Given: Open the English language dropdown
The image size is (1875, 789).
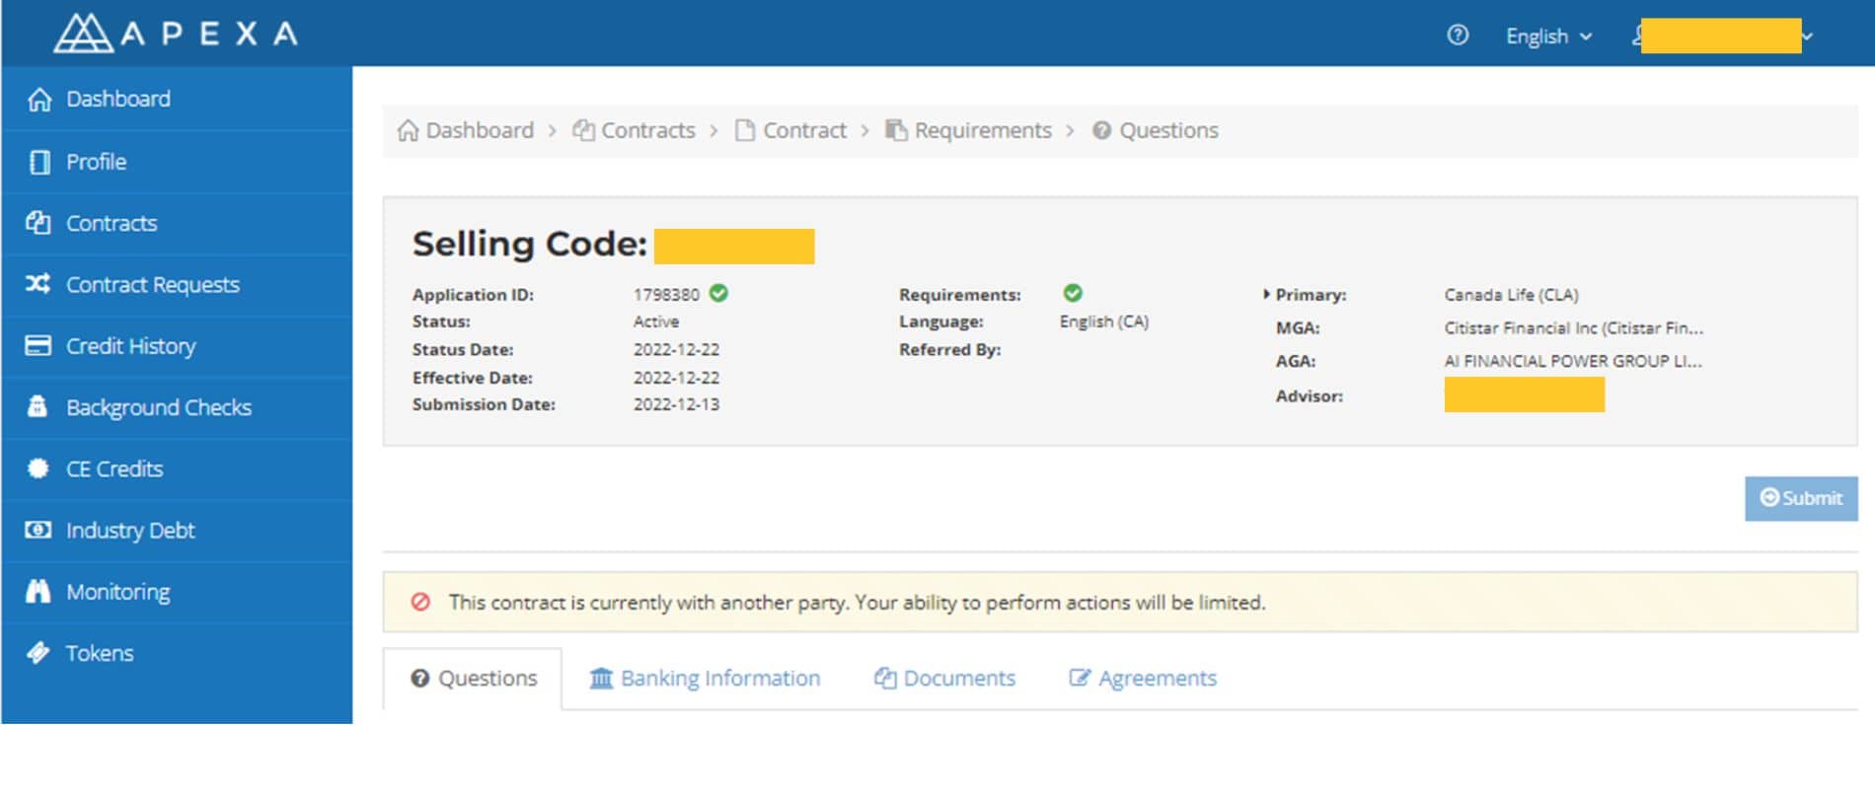Looking at the screenshot, I should 1547,36.
